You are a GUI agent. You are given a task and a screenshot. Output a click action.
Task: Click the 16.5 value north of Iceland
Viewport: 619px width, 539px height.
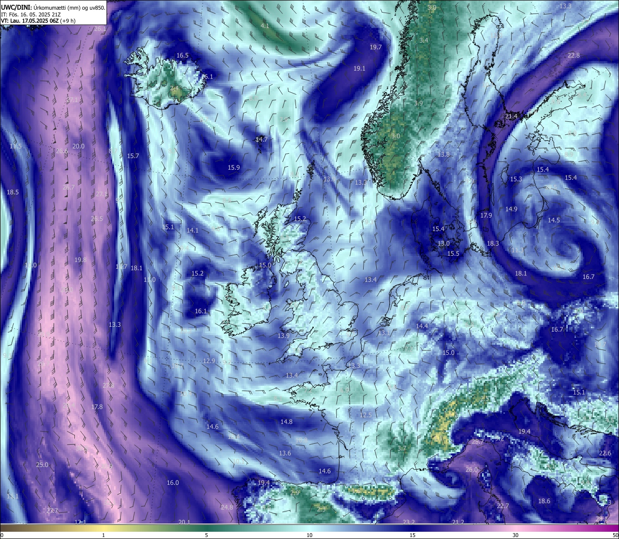click(x=182, y=56)
